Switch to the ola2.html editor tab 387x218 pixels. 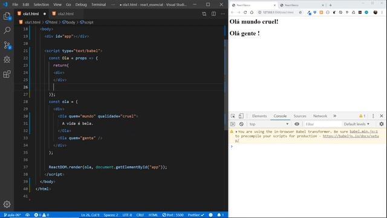(66, 14)
